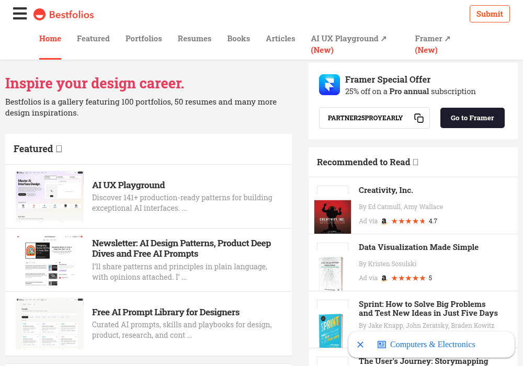The image size is (523, 366).
Task: Open the Creativity, Inc. book cover
Action: point(333,216)
